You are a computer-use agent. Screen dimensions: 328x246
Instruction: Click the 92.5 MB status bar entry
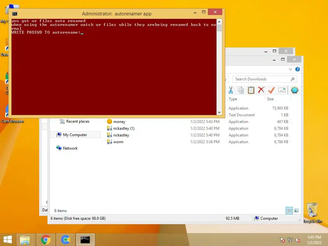(x=233, y=218)
